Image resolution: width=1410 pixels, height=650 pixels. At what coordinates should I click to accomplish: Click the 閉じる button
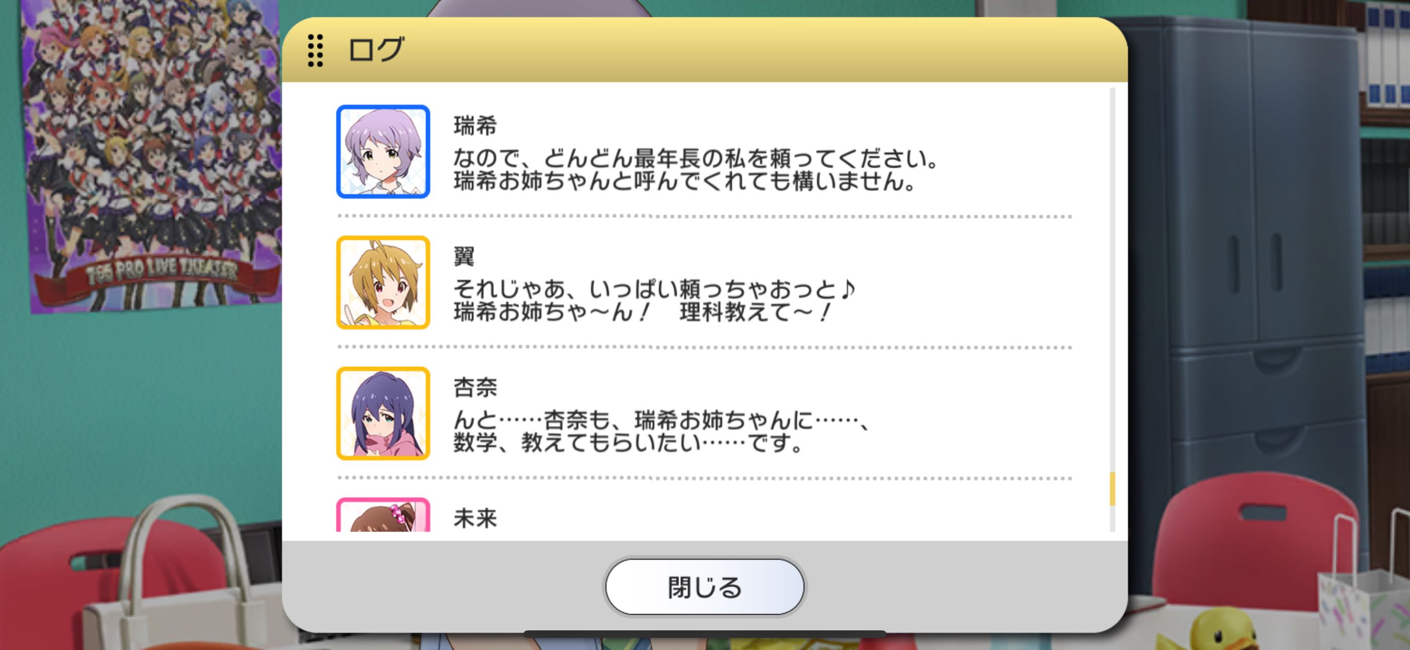coord(704,587)
